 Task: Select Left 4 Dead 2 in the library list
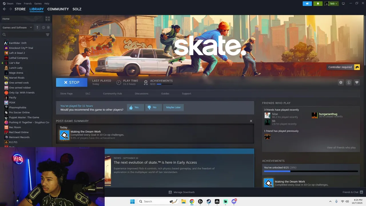17,53
